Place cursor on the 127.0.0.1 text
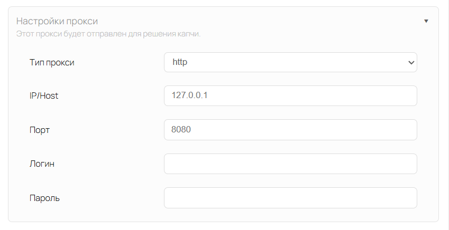Viewport: 449px width, 230px height. tap(191, 96)
